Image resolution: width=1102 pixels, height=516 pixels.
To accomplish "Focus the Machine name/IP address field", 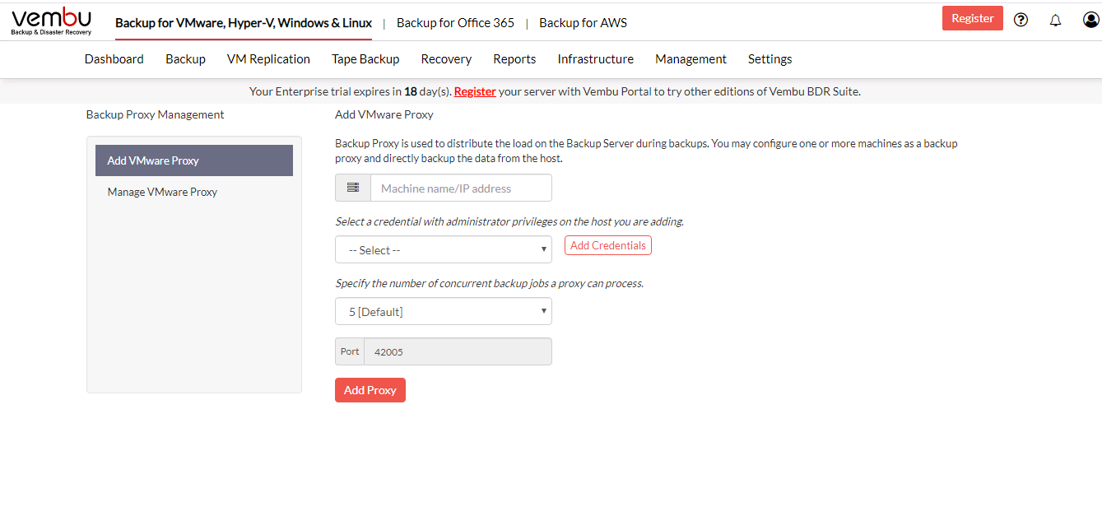I will point(461,188).
